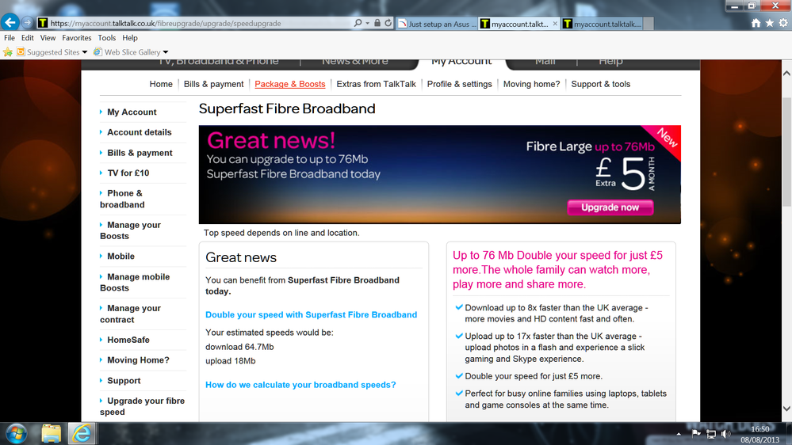Close the active myaccount.talktalk tab

[555, 24]
